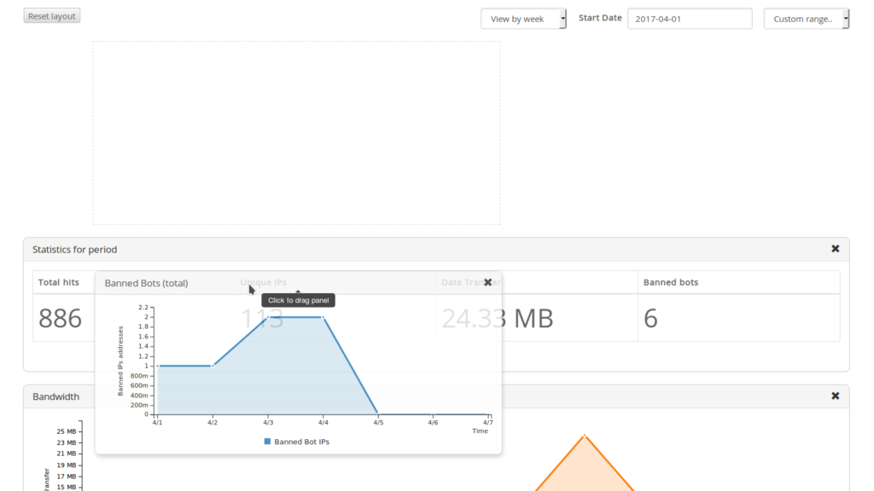Close the Banned Bots (total) panel

pyautogui.click(x=487, y=282)
